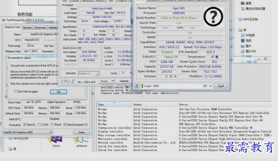278x161 pixels.
Task: Open the tigo SSD drive selector dropdown
Action: 210,86
